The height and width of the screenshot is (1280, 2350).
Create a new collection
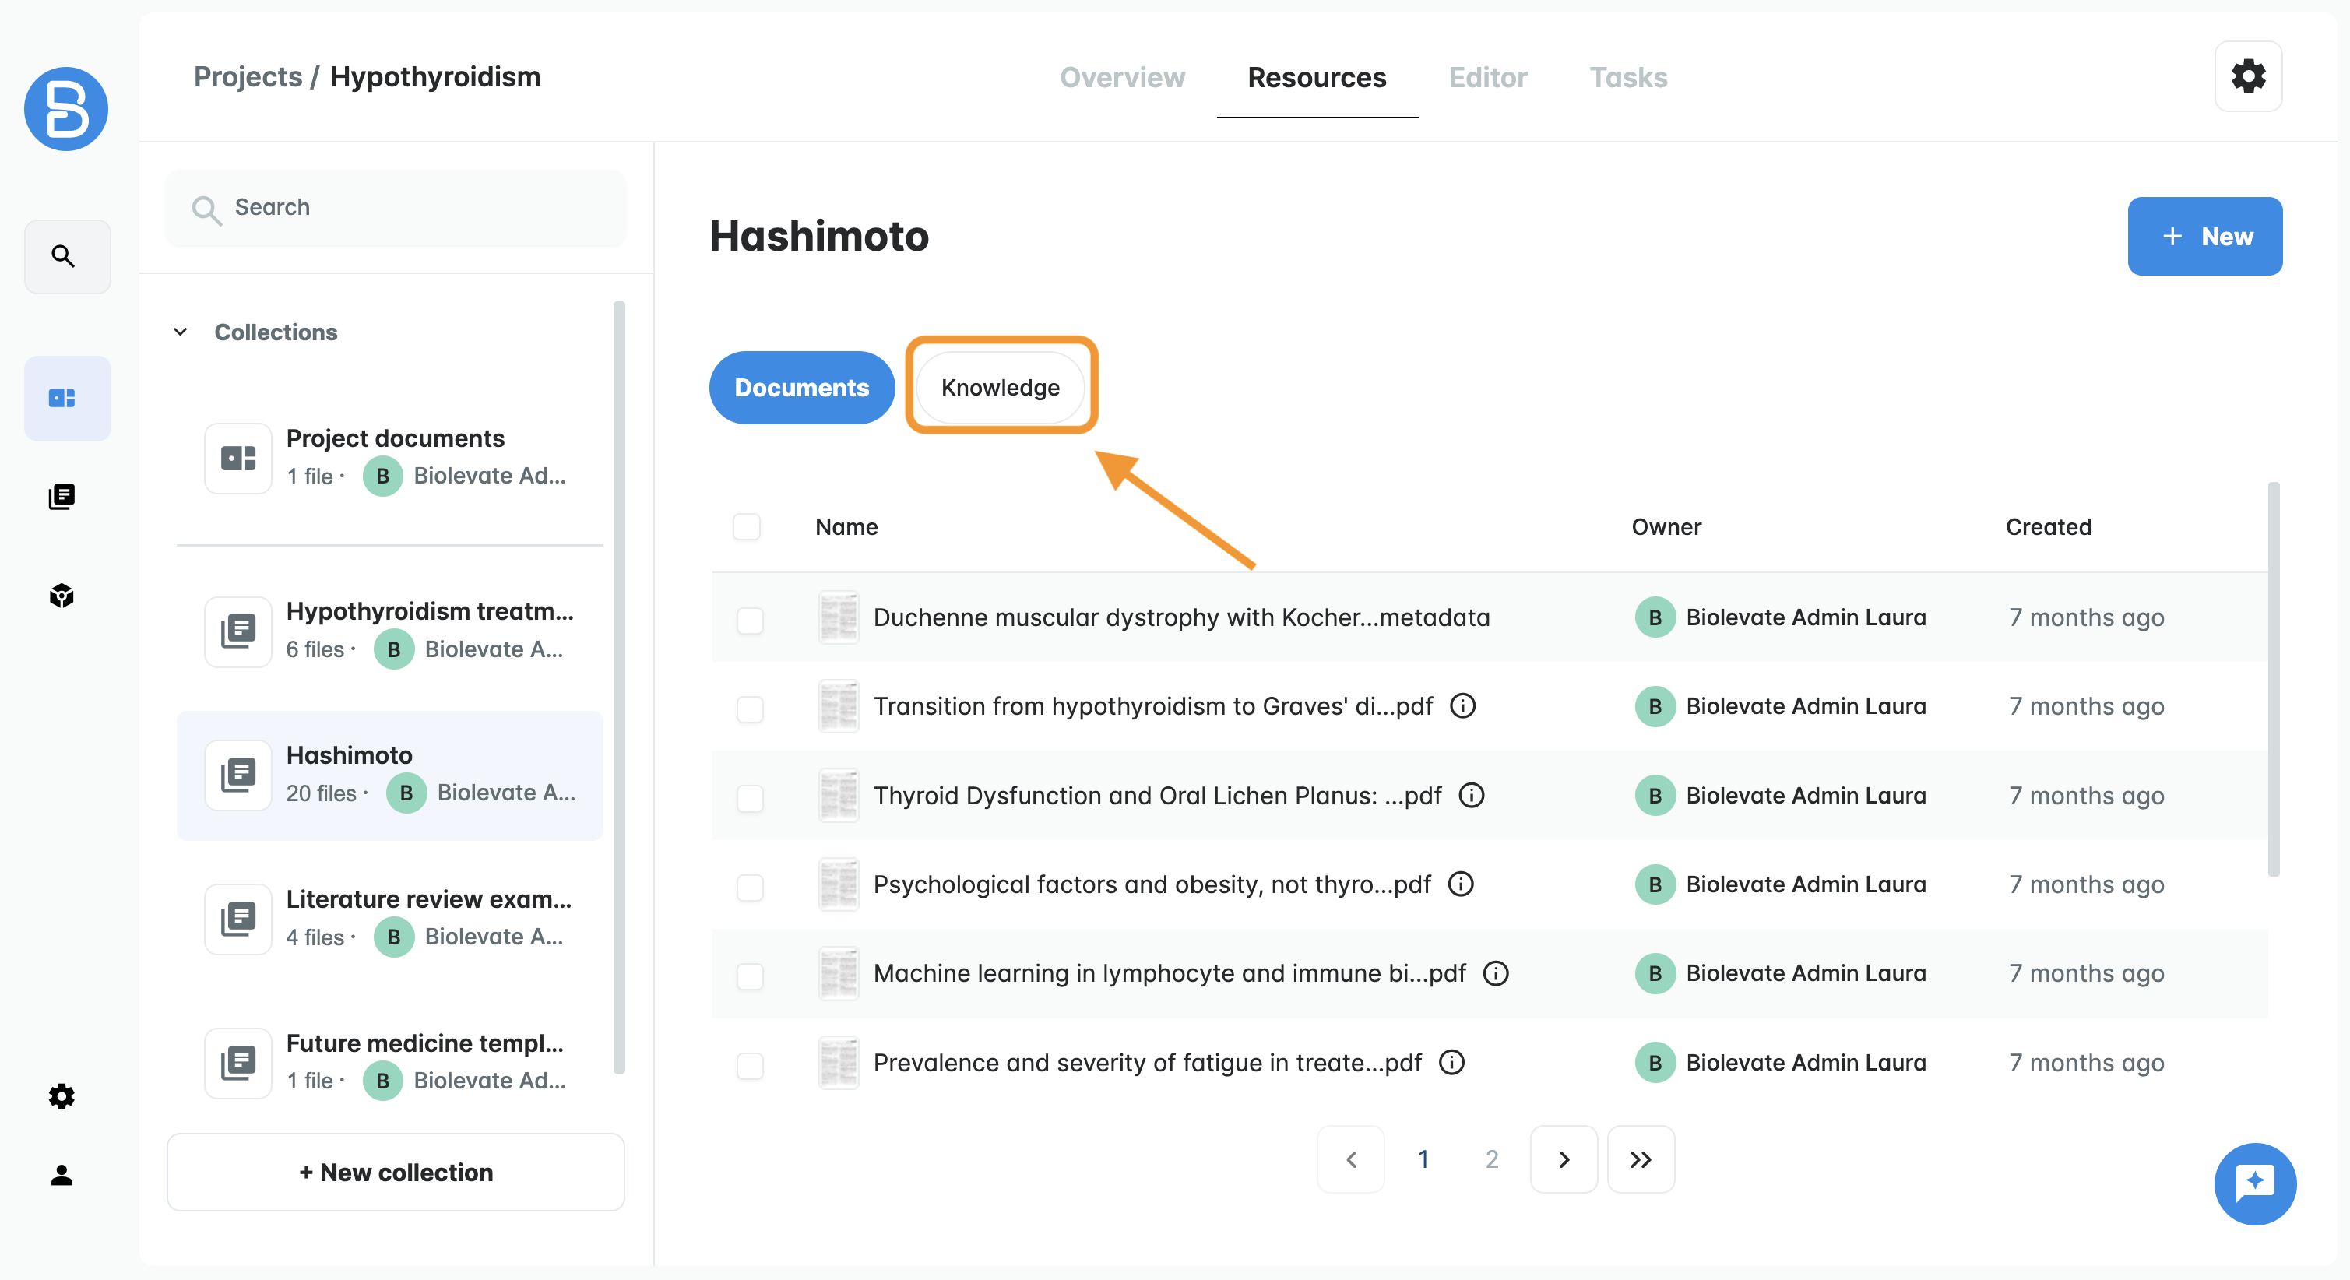pyautogui.click(x=395, y=1172)
